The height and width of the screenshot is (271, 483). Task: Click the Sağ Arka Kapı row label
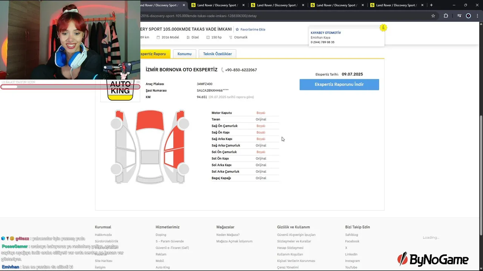(222, 139)
